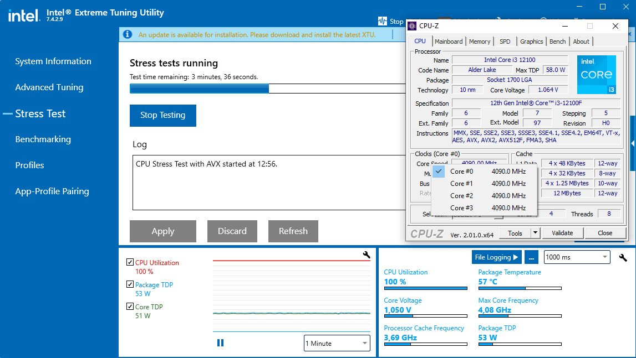Click the Discard button
The width and height of the screenshot is (636, 358).
[232, 231]
